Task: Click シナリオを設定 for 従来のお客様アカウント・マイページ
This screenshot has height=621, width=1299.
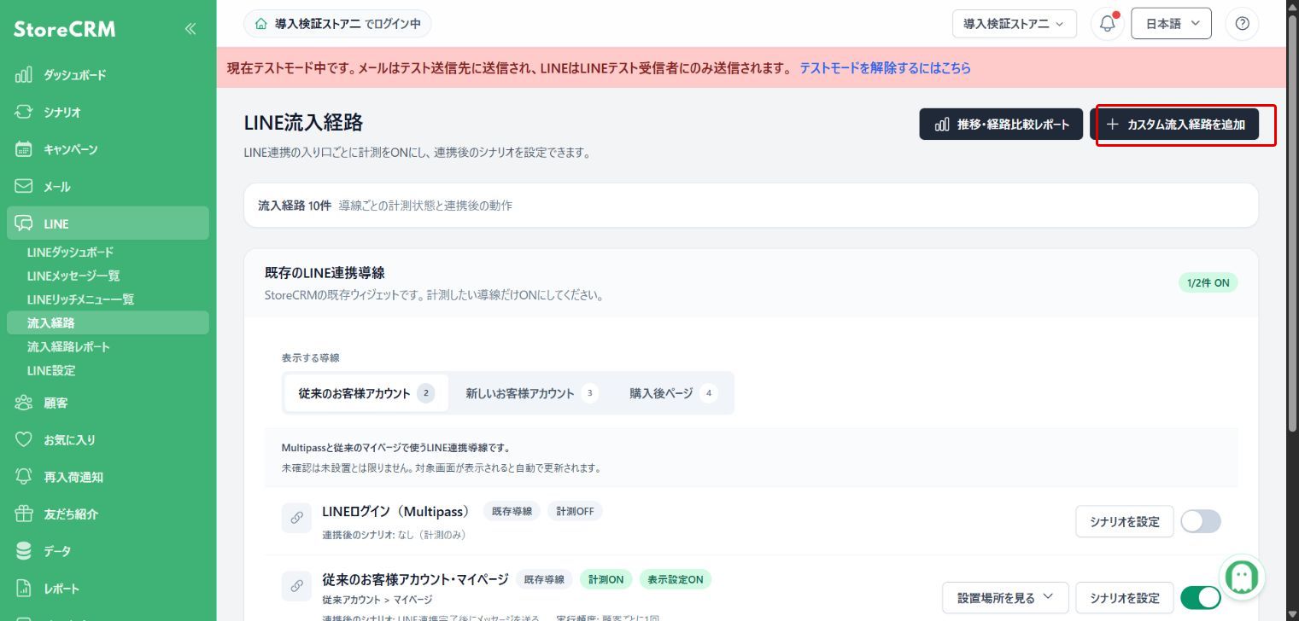Action: [1125, 597]
